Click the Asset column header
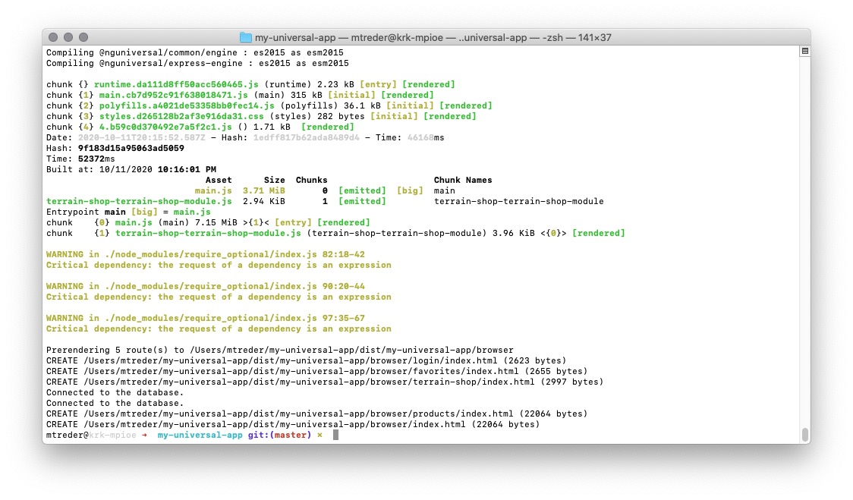The image size is (853, 500). click(x=219, y=180)
